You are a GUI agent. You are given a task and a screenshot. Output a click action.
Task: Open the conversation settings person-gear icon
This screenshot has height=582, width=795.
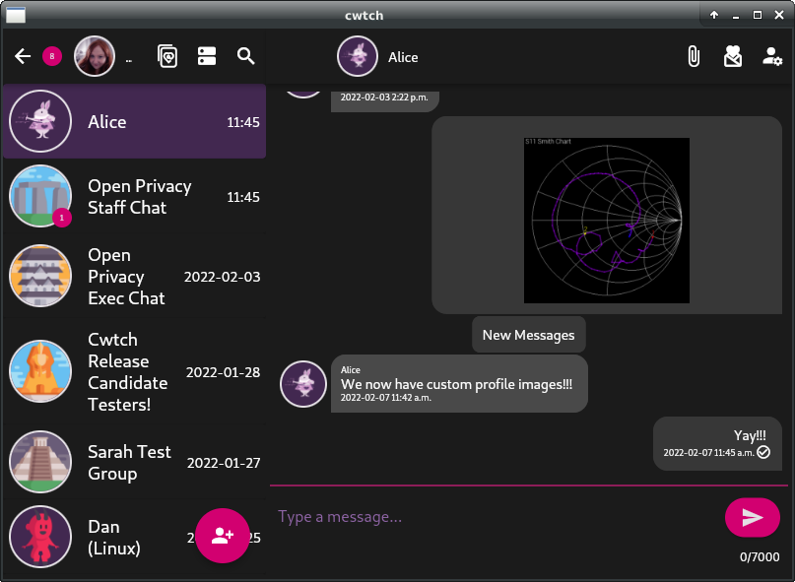point(771,56)
